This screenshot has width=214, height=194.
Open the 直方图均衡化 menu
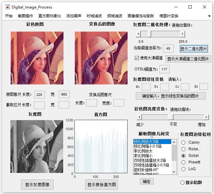[50, 16]
